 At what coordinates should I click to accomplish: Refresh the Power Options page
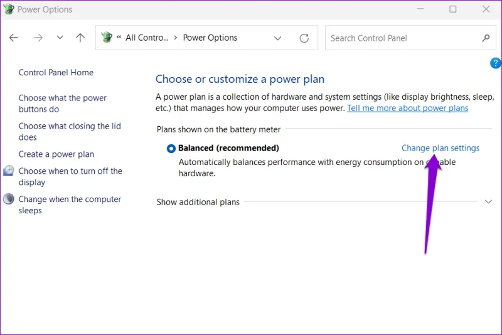pyautogui.click(x=304, y=38)
